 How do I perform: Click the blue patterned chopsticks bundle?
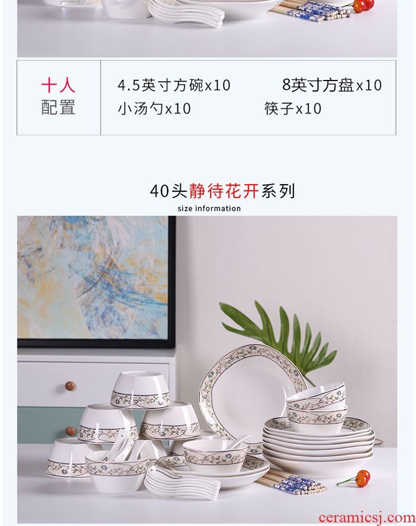click(x=291, y=481)
